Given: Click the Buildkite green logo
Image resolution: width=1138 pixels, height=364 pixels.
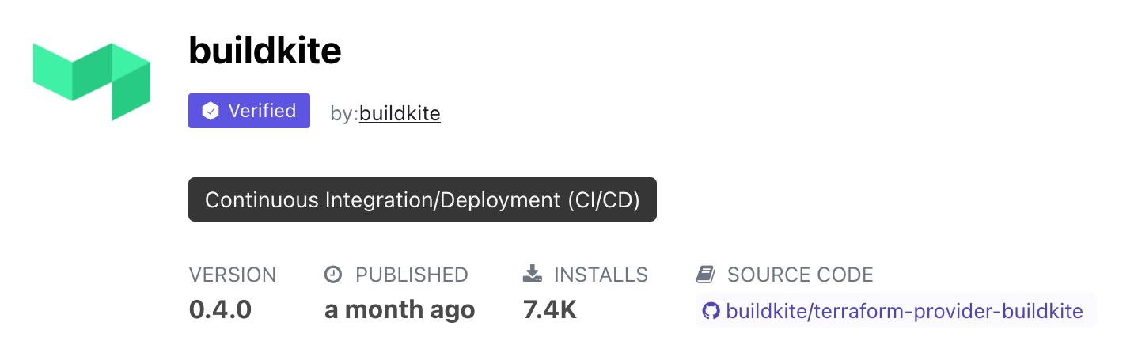Looking at the screenshot, I should click(x=92, y=82).
